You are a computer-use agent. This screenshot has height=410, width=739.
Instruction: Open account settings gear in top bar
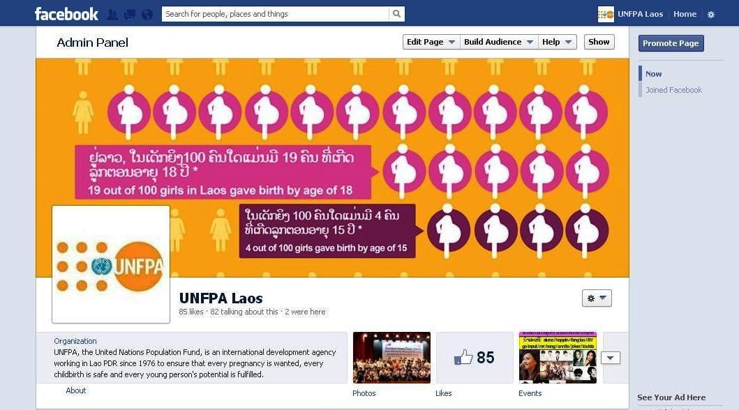711,15
